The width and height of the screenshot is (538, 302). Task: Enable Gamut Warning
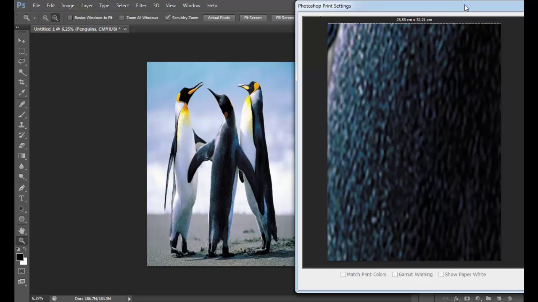(x=395, y=274)
